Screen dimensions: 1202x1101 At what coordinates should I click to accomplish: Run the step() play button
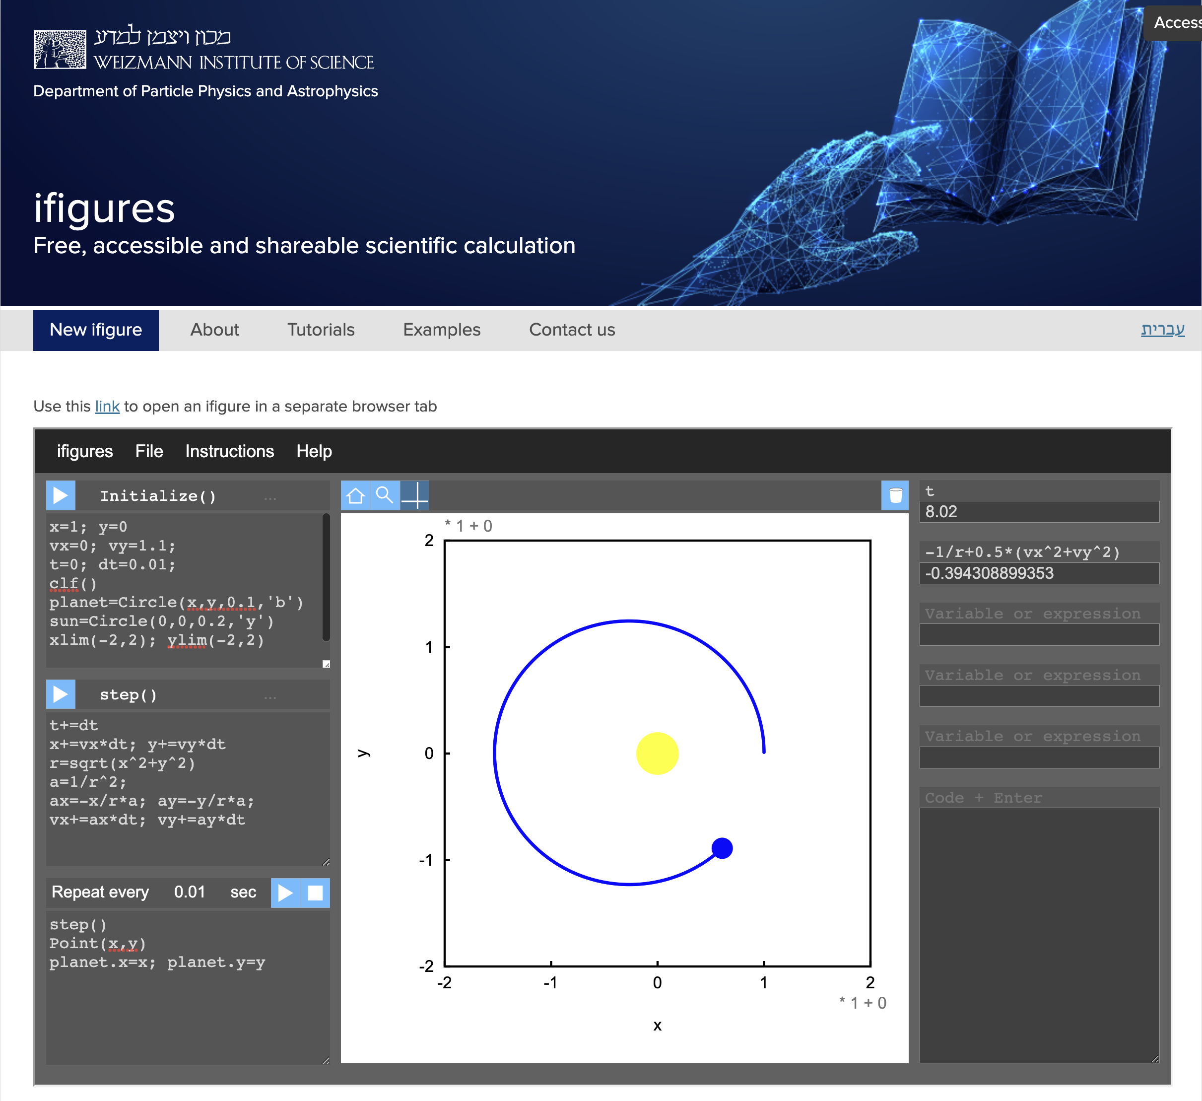(x=60, y=694)
